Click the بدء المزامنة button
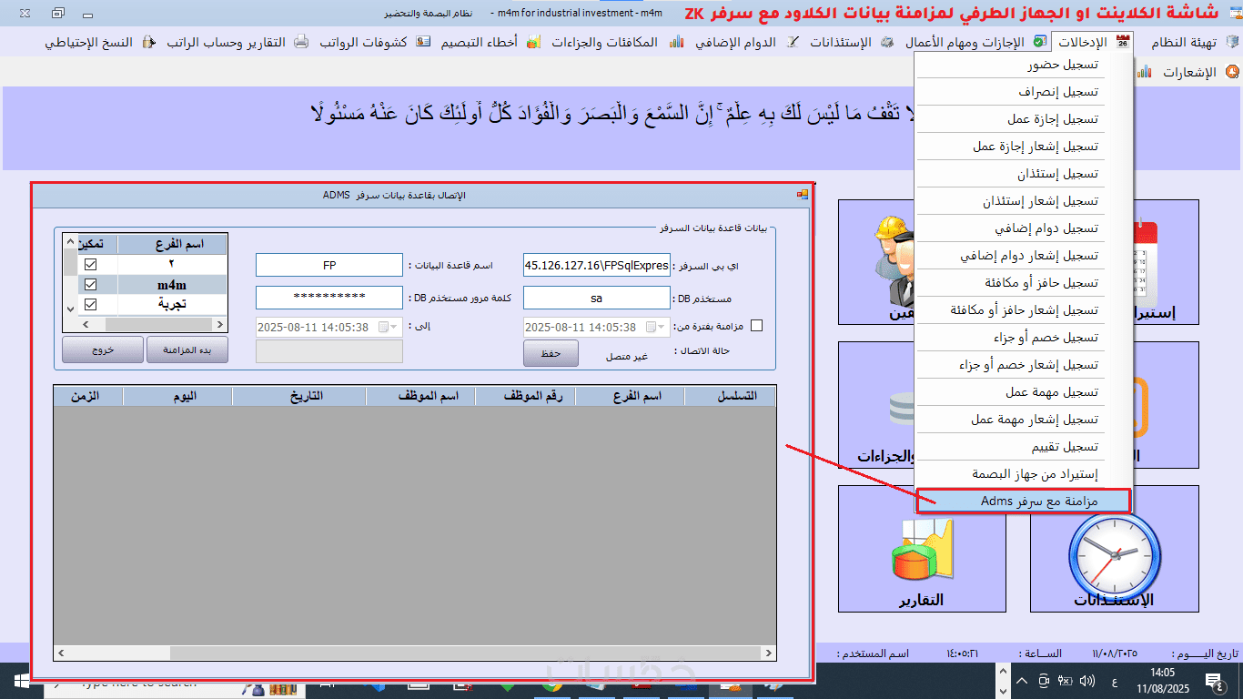Image resolution: width=1243 pixels, height=699 pixels. click(x=187, y=349)
